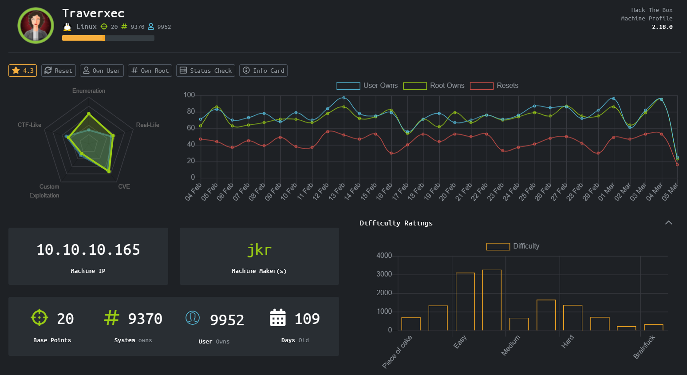Click the crosshair points icon in header

pyautogui.click(x=104, y=27)
